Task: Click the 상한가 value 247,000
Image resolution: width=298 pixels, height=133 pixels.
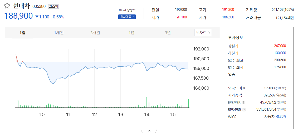Action: tap(280, 46)
